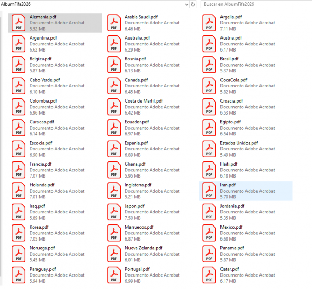Image resolution: width=312 pixels, height=289 pixels.
Task: Select the Croacia.pdf PDF icon
Action: click(x=209, y=107)
